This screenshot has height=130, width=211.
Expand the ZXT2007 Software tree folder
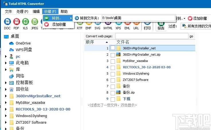pos(6,122)
